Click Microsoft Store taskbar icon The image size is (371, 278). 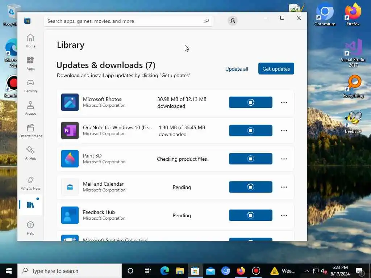click(x=195, y=271)
